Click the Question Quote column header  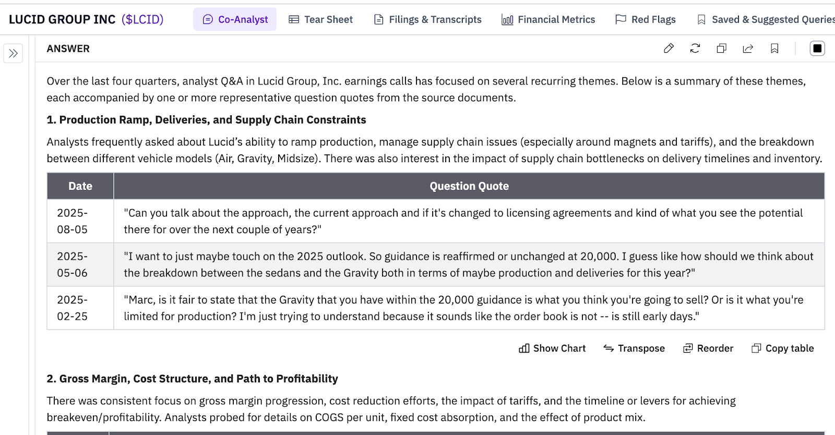click(469, 186)
